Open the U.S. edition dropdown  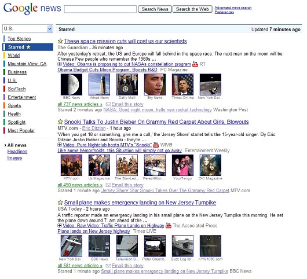coord(28,29)
